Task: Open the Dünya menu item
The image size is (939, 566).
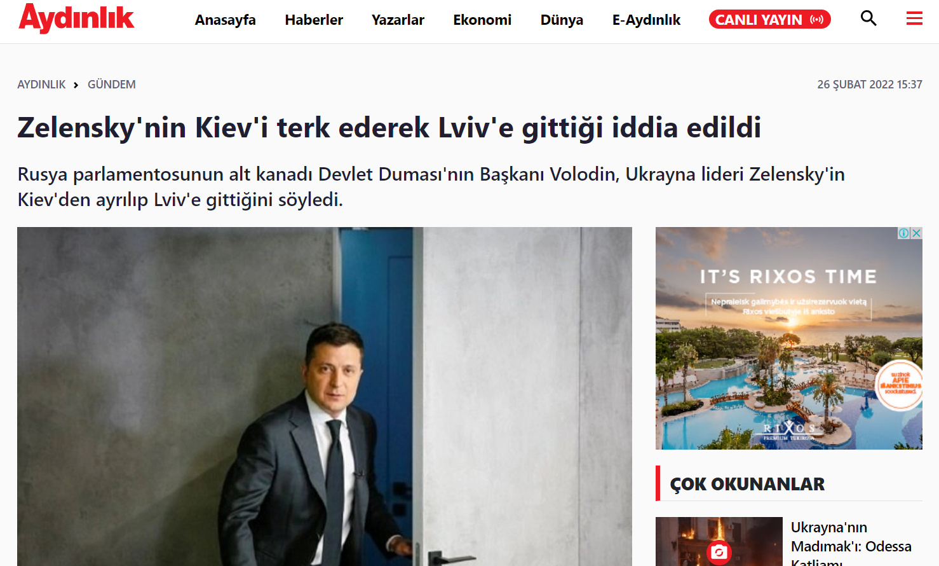Action: point(562,20)
